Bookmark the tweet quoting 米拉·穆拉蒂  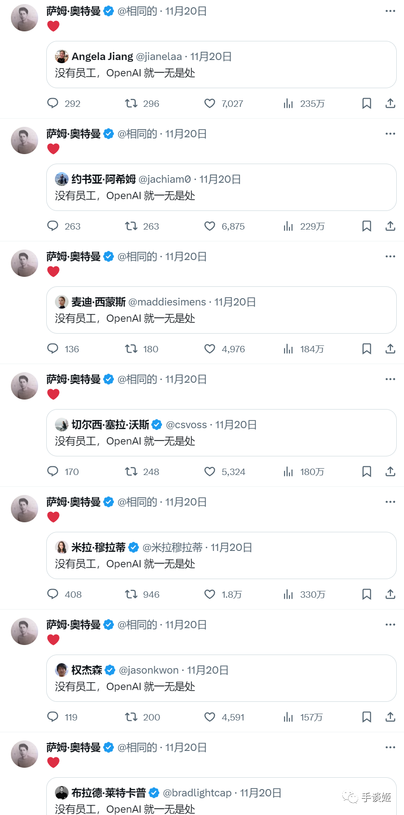(367, 595)
